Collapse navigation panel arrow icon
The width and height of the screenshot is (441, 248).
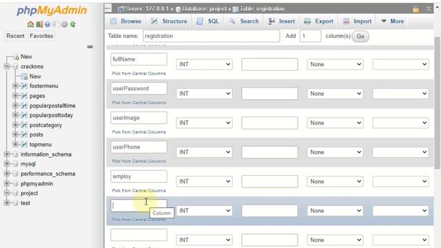click(x=108, y=9)
